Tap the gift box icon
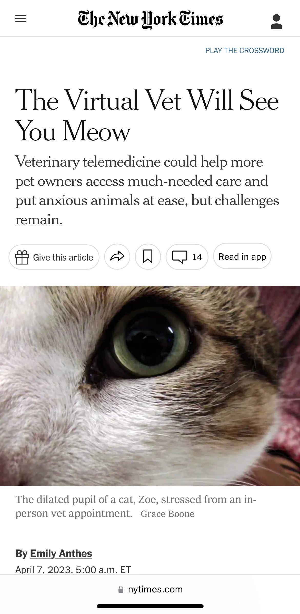 [x=22, y=257]
